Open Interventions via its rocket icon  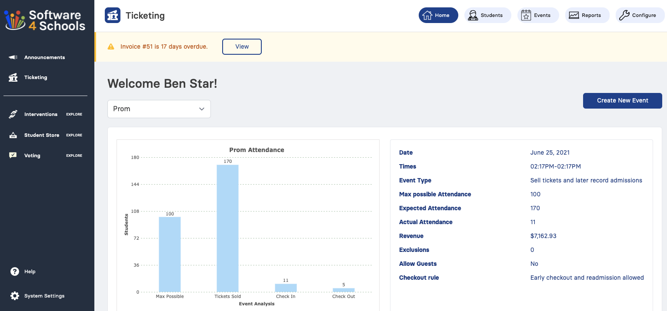pyautogui.click(x=13, y=114)
